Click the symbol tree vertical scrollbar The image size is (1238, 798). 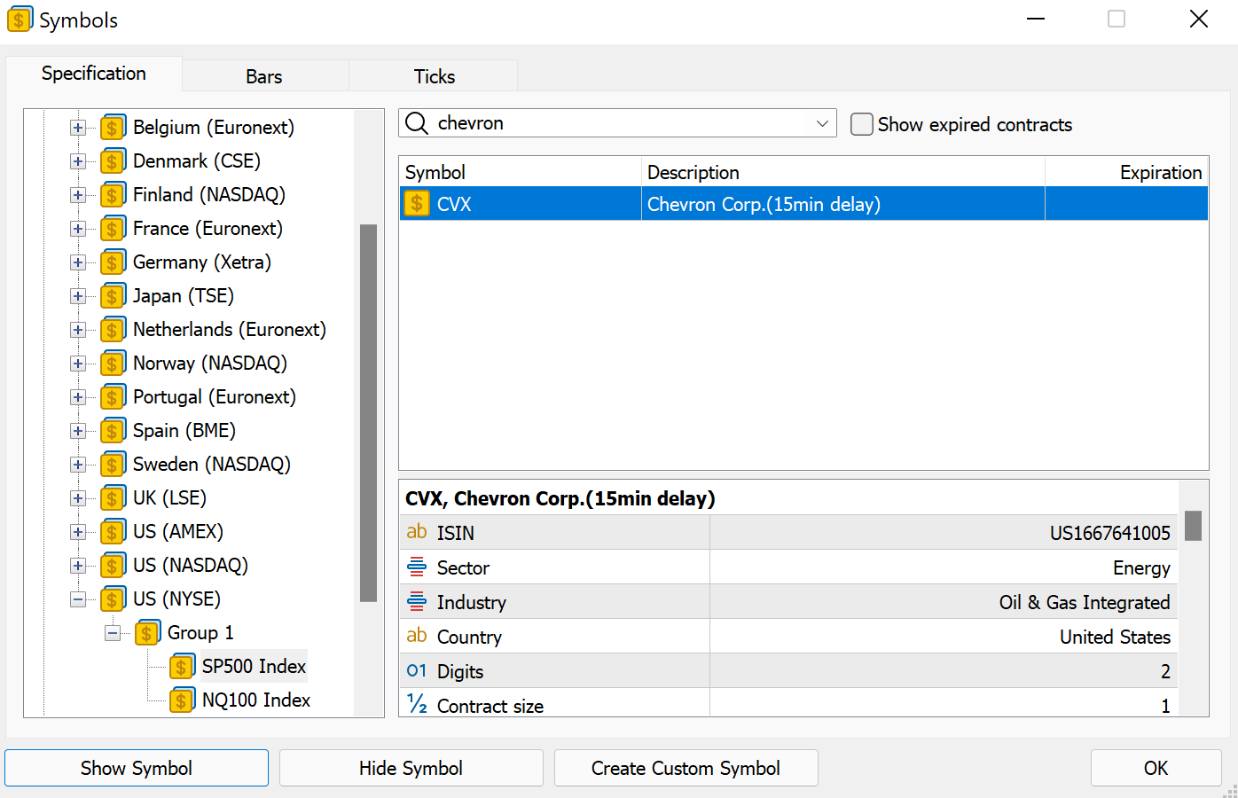pyautogui.click(x=369, y=413)
